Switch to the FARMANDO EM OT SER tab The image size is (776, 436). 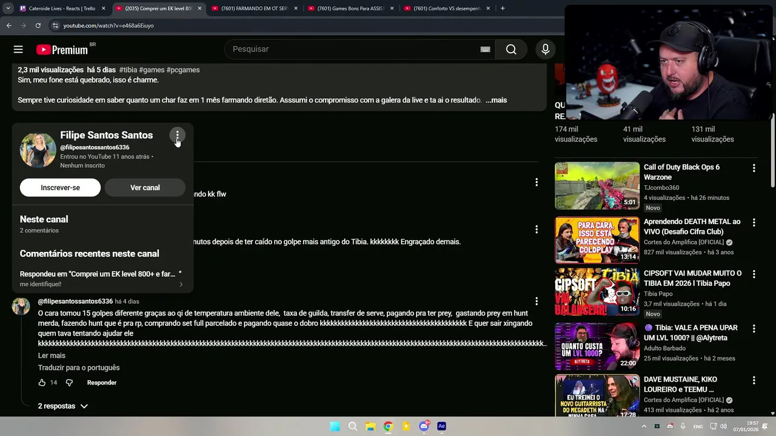pyautogui.click(x=255, y=8)
